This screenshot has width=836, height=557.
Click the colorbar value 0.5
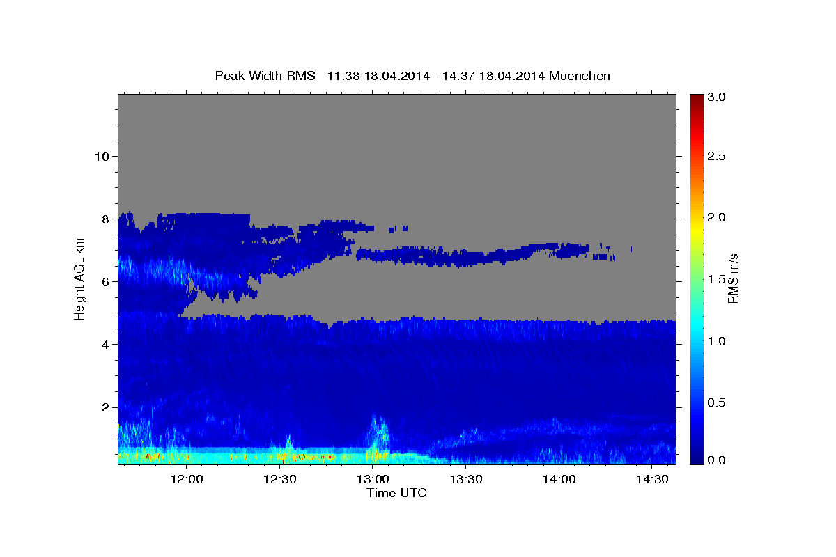(717, 402)
